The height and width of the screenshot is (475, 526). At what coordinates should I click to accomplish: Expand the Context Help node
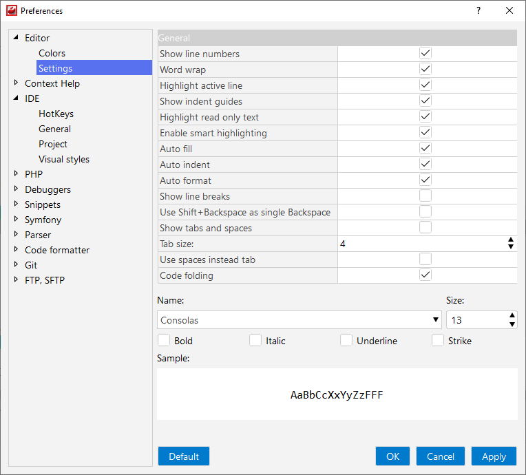point(16,83)
